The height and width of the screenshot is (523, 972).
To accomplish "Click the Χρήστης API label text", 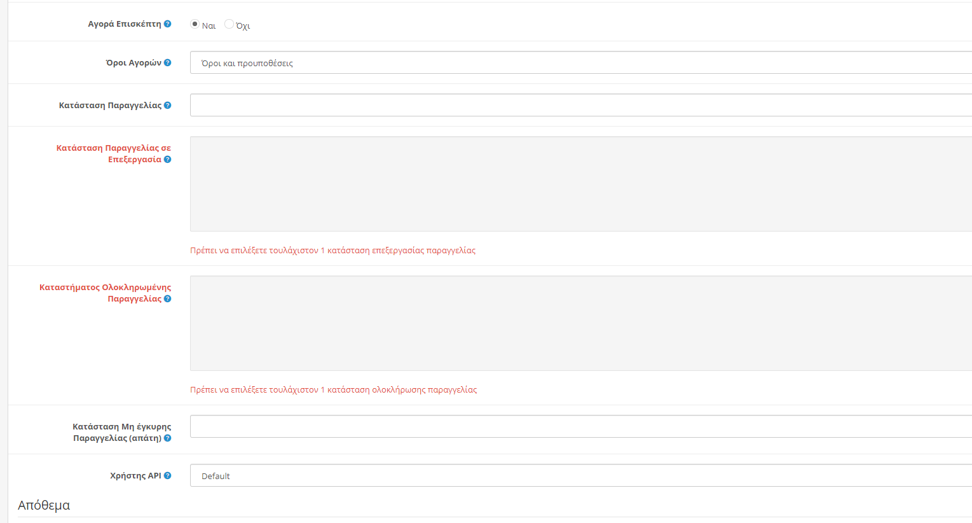I will point(135,476).
